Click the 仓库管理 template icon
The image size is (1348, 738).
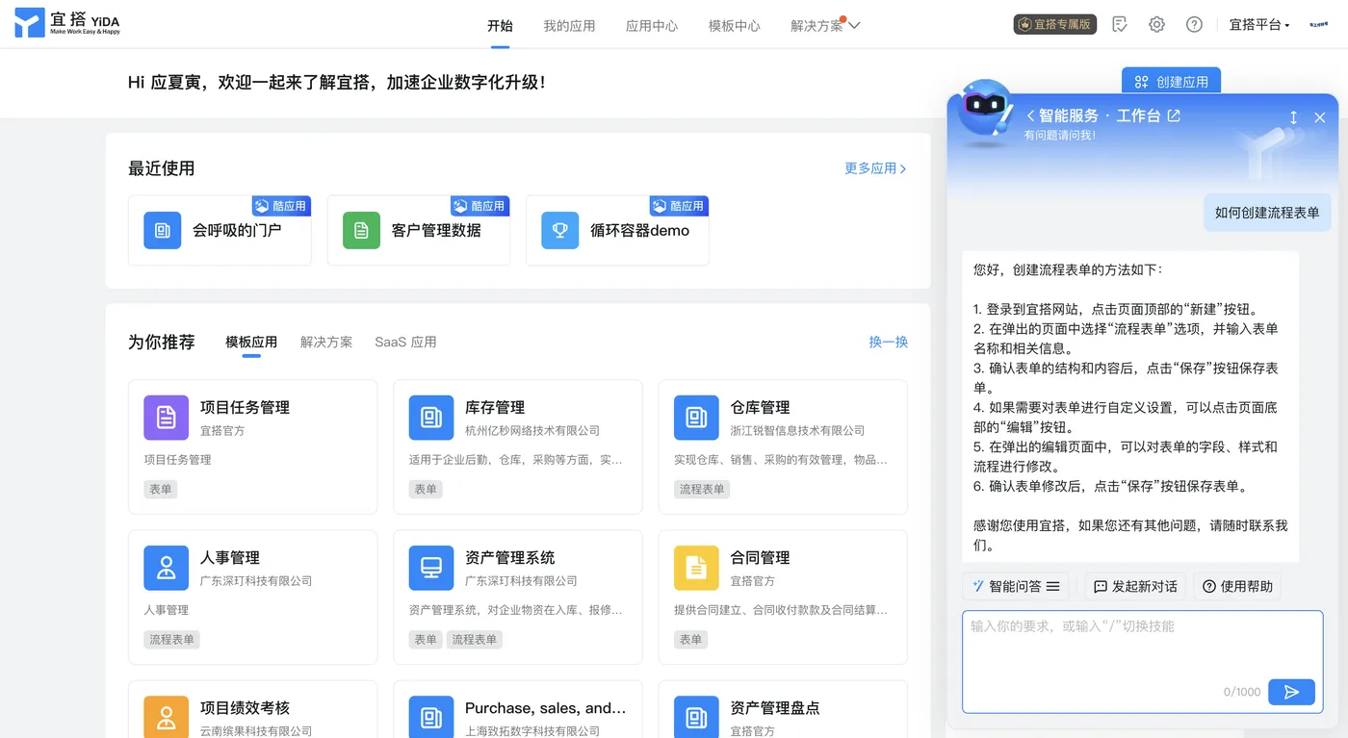[x=696, y=418]
